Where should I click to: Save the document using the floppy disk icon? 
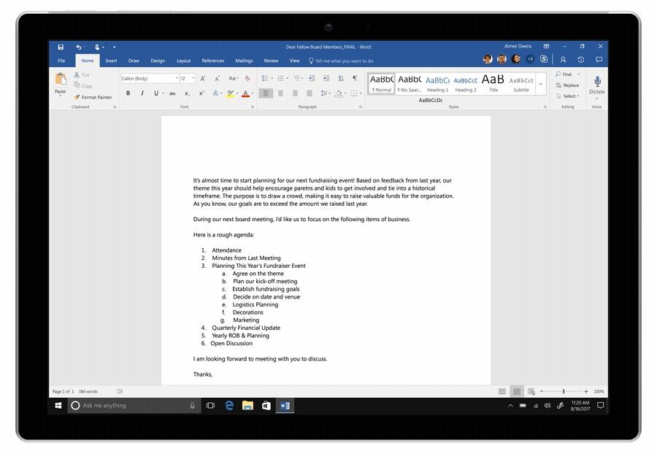[x=61, y=47]
